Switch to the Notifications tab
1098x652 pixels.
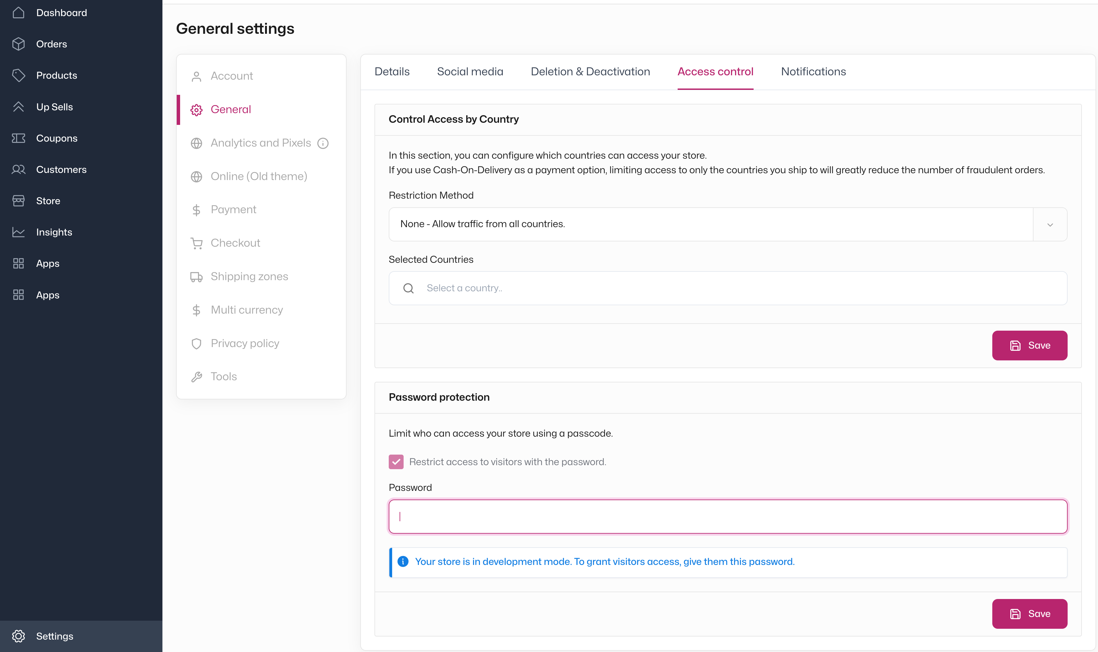813,72
